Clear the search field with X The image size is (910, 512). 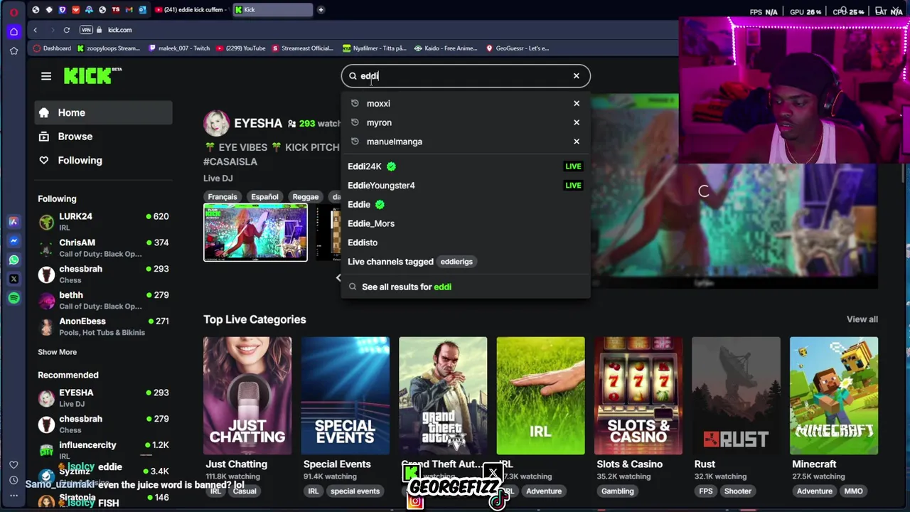(577, 75)
